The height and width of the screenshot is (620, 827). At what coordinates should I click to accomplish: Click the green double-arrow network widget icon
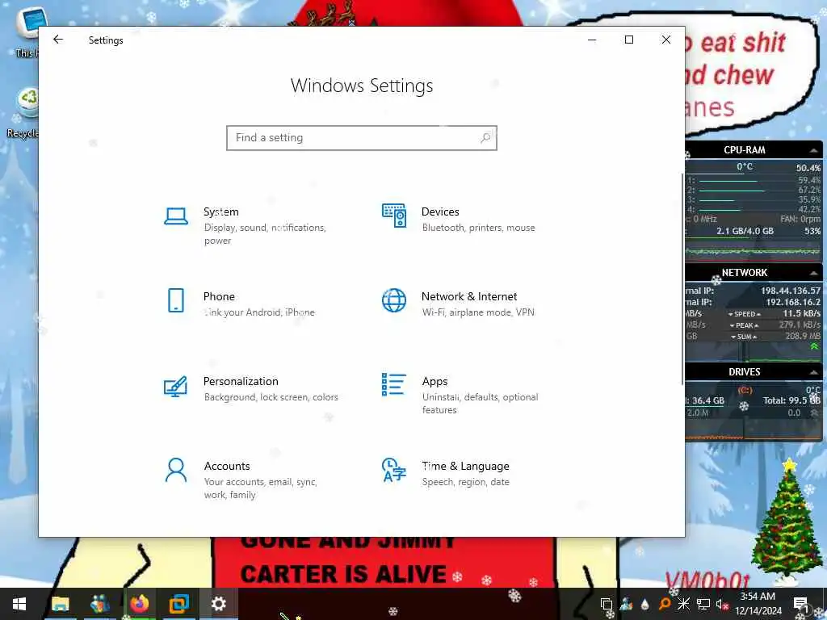click(814, 347)
